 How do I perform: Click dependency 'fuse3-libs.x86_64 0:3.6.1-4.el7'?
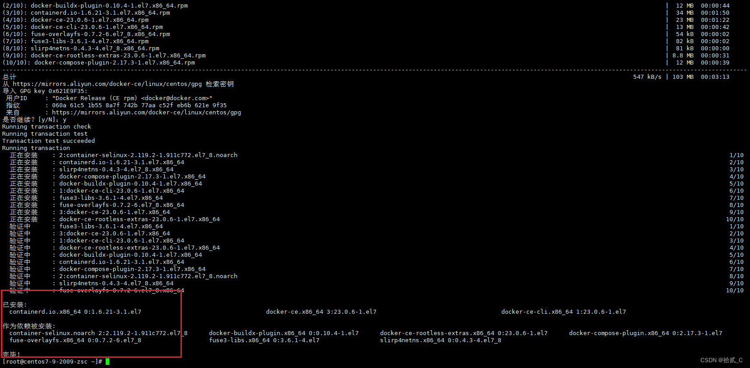pos(264,340)
